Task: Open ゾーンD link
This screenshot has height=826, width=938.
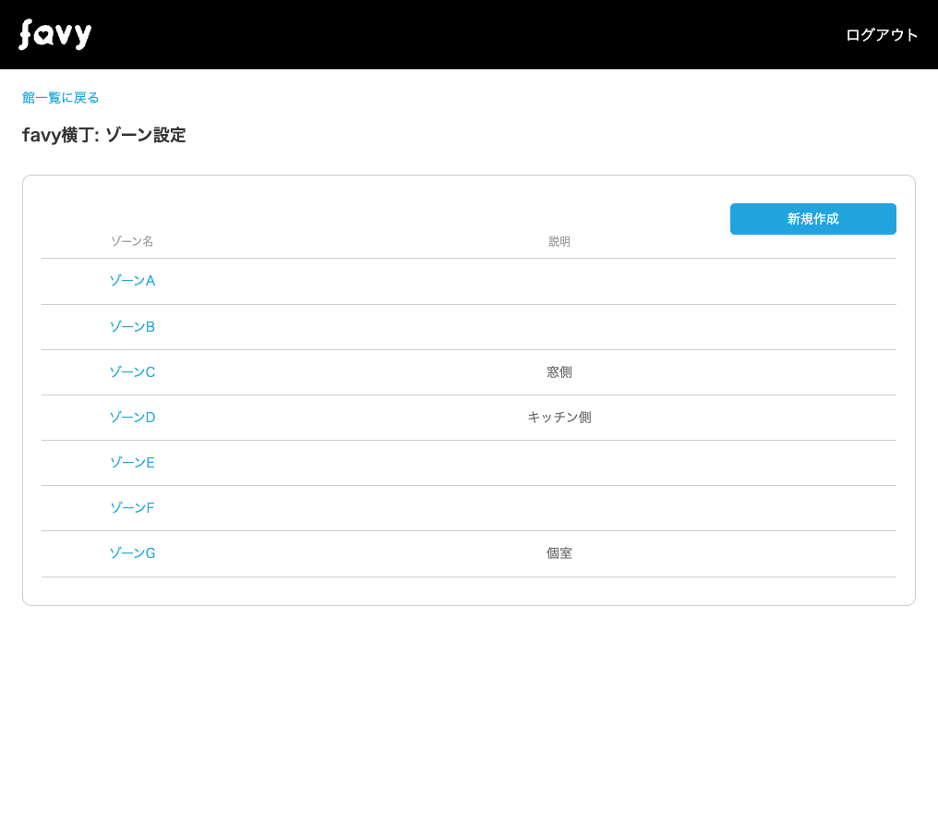Action: point(132,418)
